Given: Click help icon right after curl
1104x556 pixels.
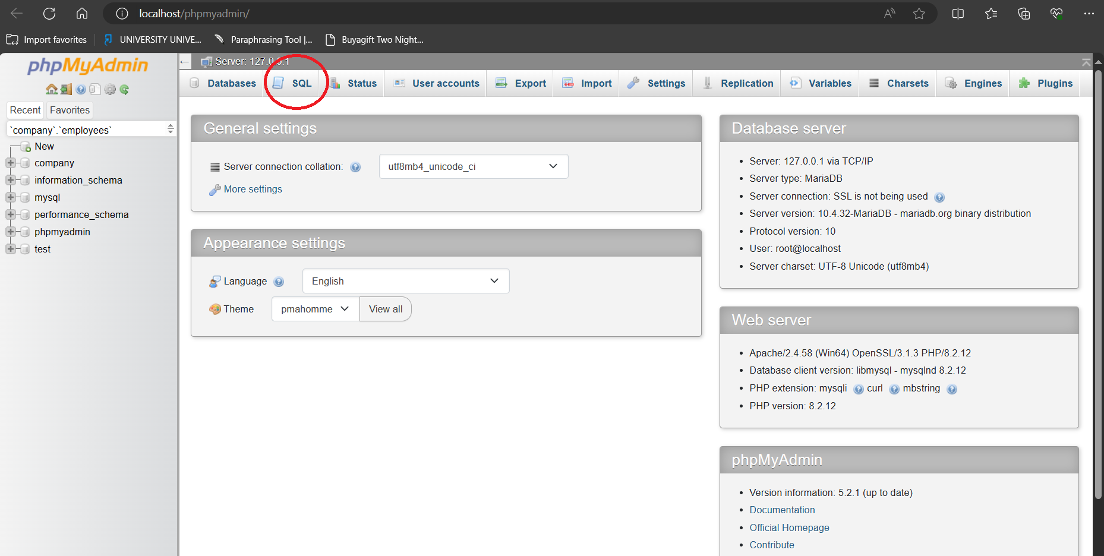Looking at the screenshot, I should pos(894,389).
